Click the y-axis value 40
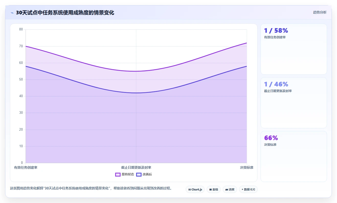 coord(21,96)
